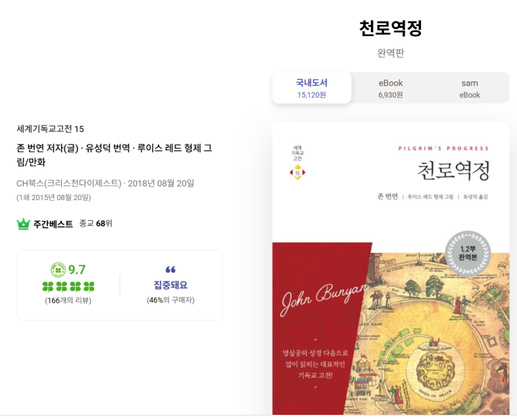The image size is (517, 419).
Task: Open author 존 번연 link
Action: [x=31, y=148]
